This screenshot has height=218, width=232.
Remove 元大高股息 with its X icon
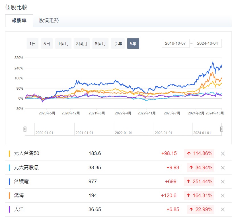(x=223, y=168)
